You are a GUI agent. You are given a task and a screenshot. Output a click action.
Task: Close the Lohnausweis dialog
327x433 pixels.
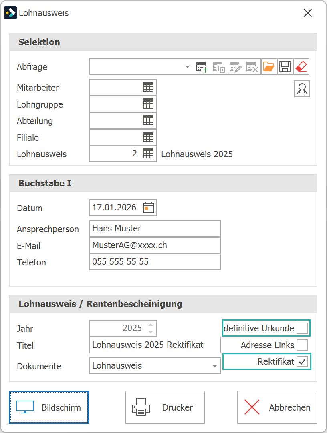click(308, 13)
